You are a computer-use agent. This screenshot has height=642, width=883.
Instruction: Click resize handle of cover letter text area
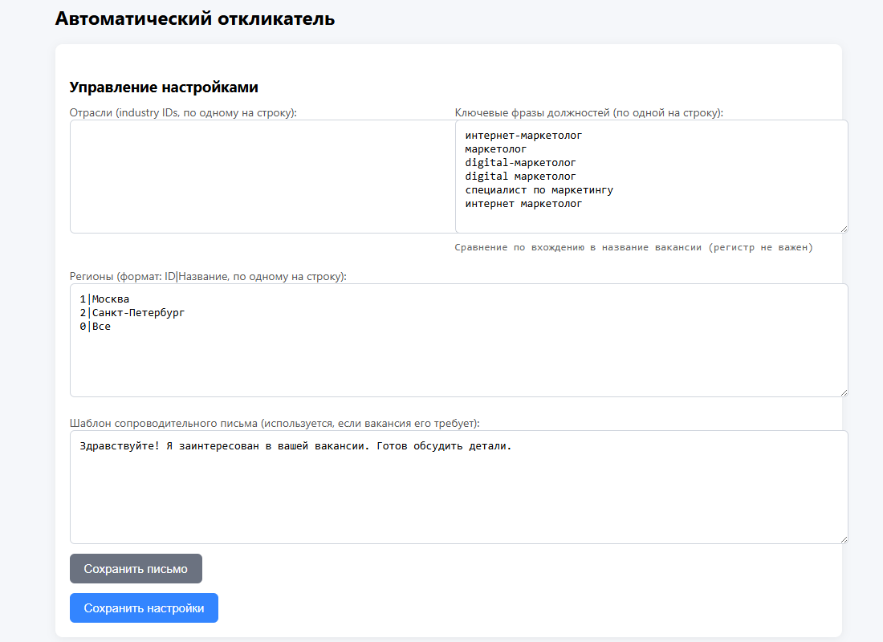843,538
